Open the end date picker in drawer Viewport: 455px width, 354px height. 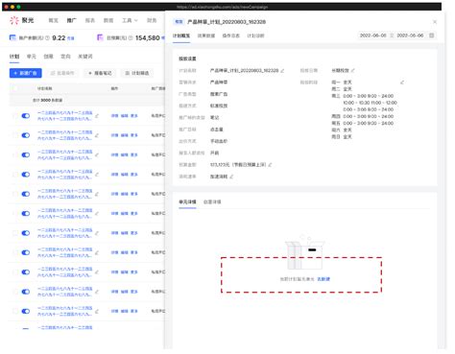pyautogui.click(x=410, y=35)
